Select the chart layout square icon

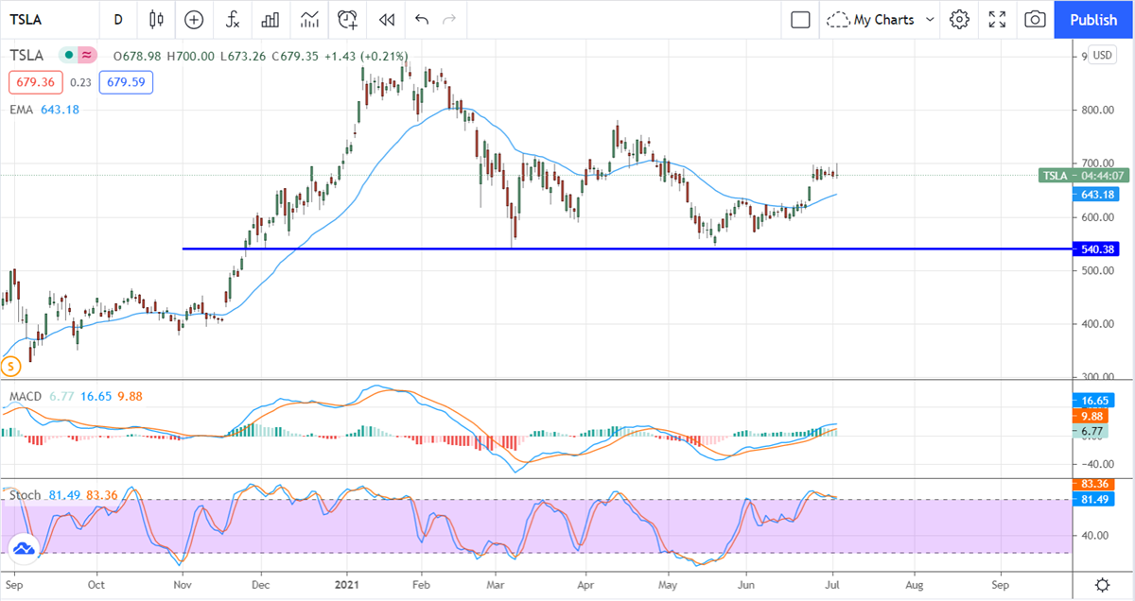pyautogui.click(x=800, y=19)
